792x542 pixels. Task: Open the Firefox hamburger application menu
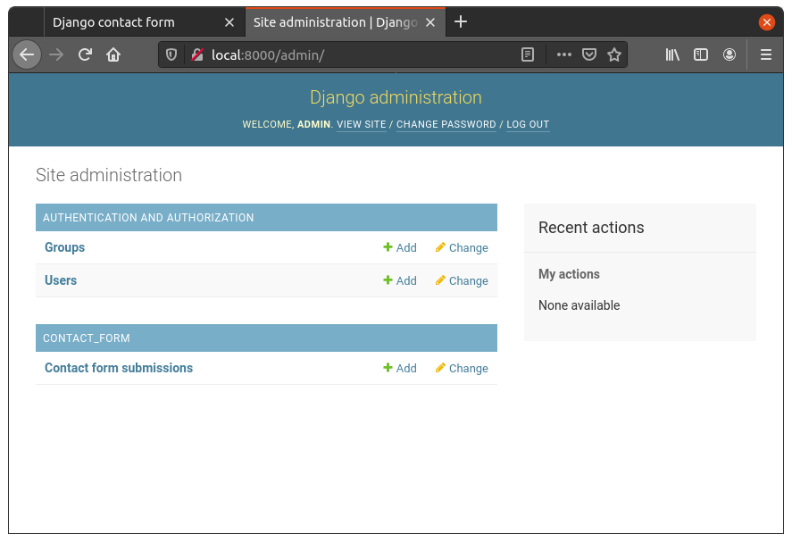pyautogui.click(x=765, y=54)
